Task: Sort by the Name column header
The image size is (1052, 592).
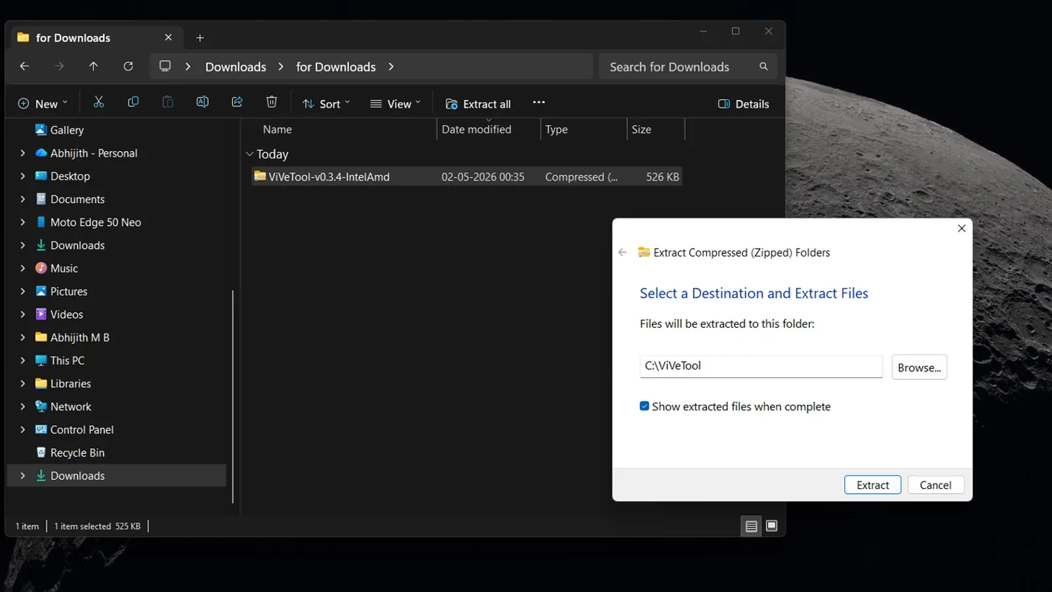Action: (277, 130)
